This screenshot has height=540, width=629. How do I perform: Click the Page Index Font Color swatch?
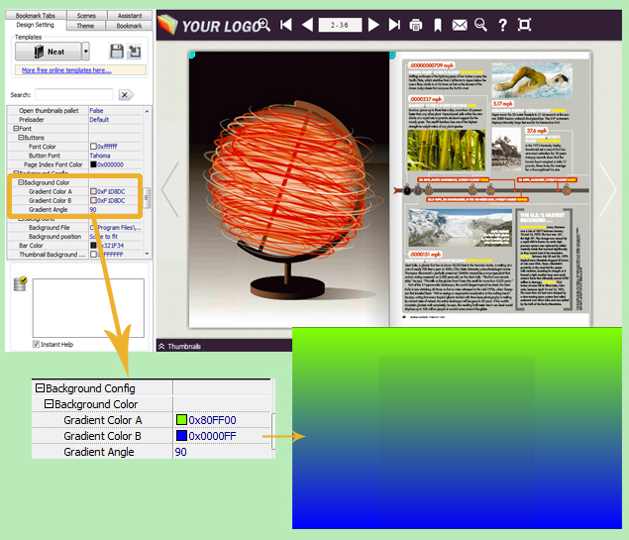coord(94,164)
